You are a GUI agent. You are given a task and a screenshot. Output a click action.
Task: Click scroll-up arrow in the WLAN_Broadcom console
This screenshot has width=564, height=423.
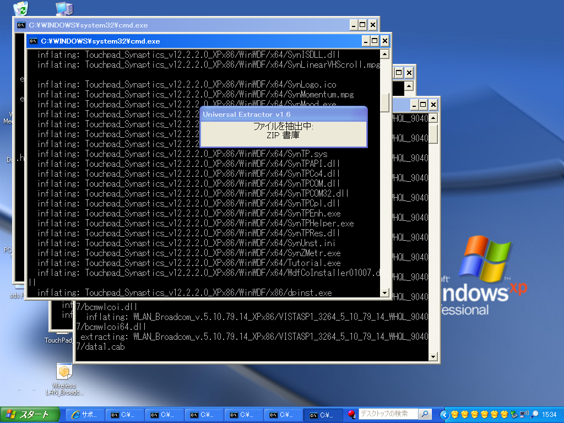click(x=433, y=118)
